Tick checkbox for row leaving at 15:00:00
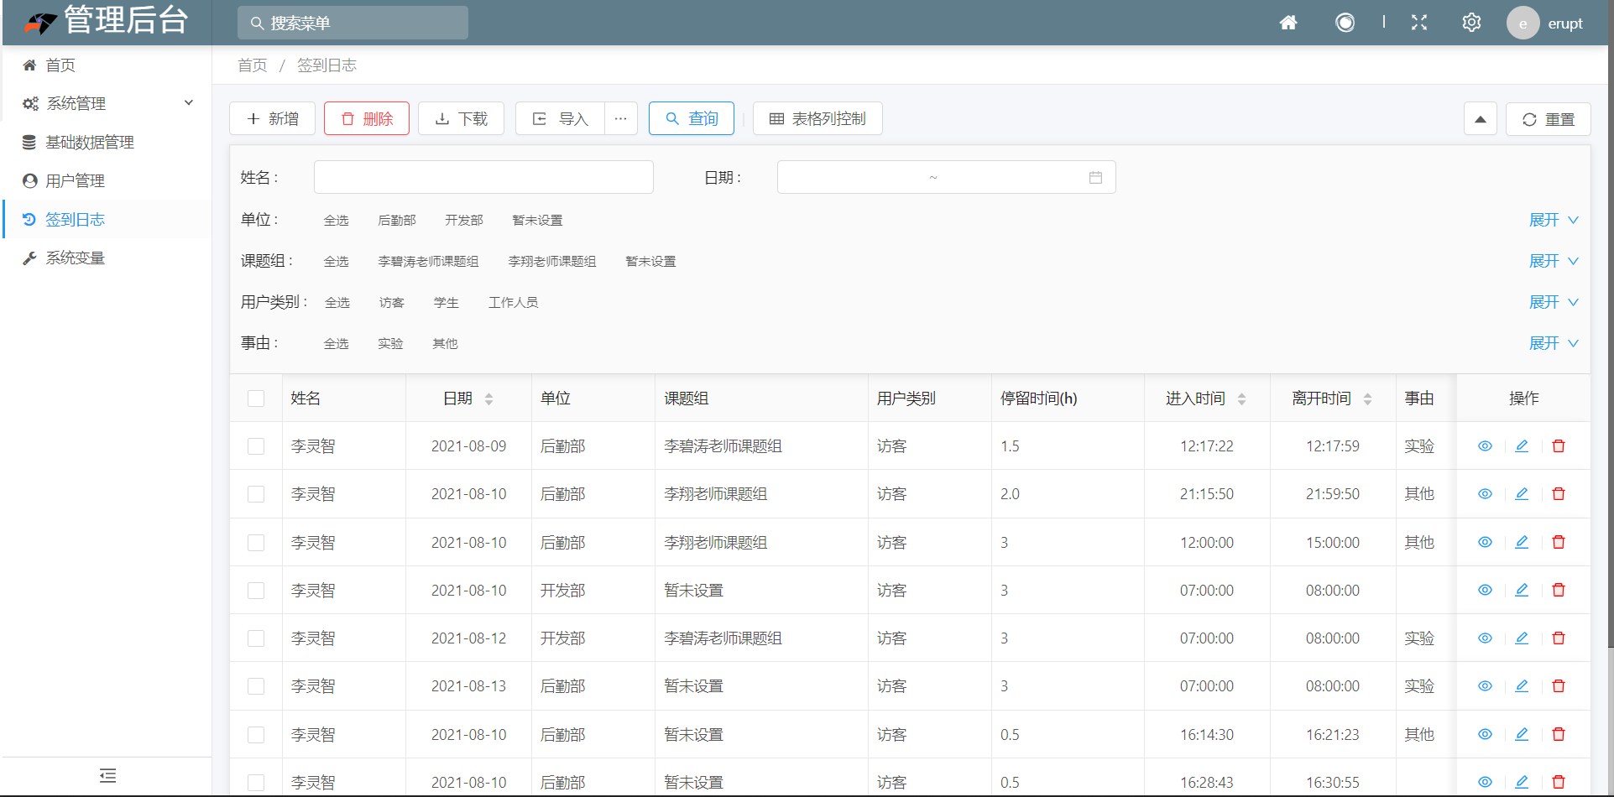1614x797 pixels. click(x=256, y=543)
